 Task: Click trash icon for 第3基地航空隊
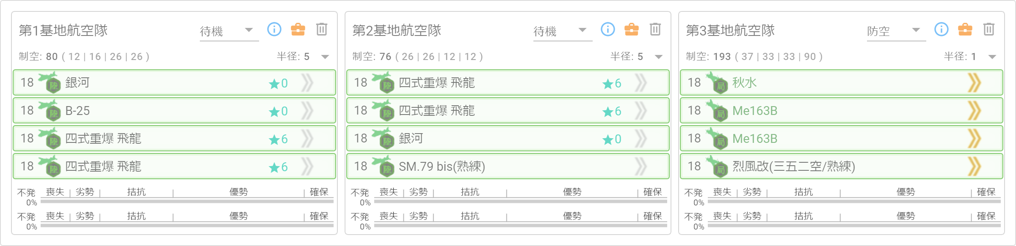989,29
